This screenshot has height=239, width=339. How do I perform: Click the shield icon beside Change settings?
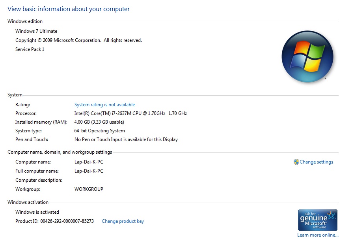pyautogui.click(x=296, y=162)
